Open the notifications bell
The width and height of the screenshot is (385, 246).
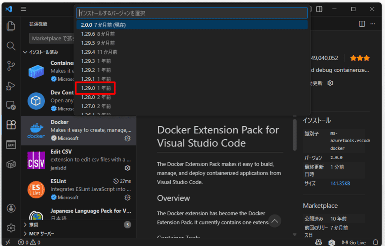[376, 242]
